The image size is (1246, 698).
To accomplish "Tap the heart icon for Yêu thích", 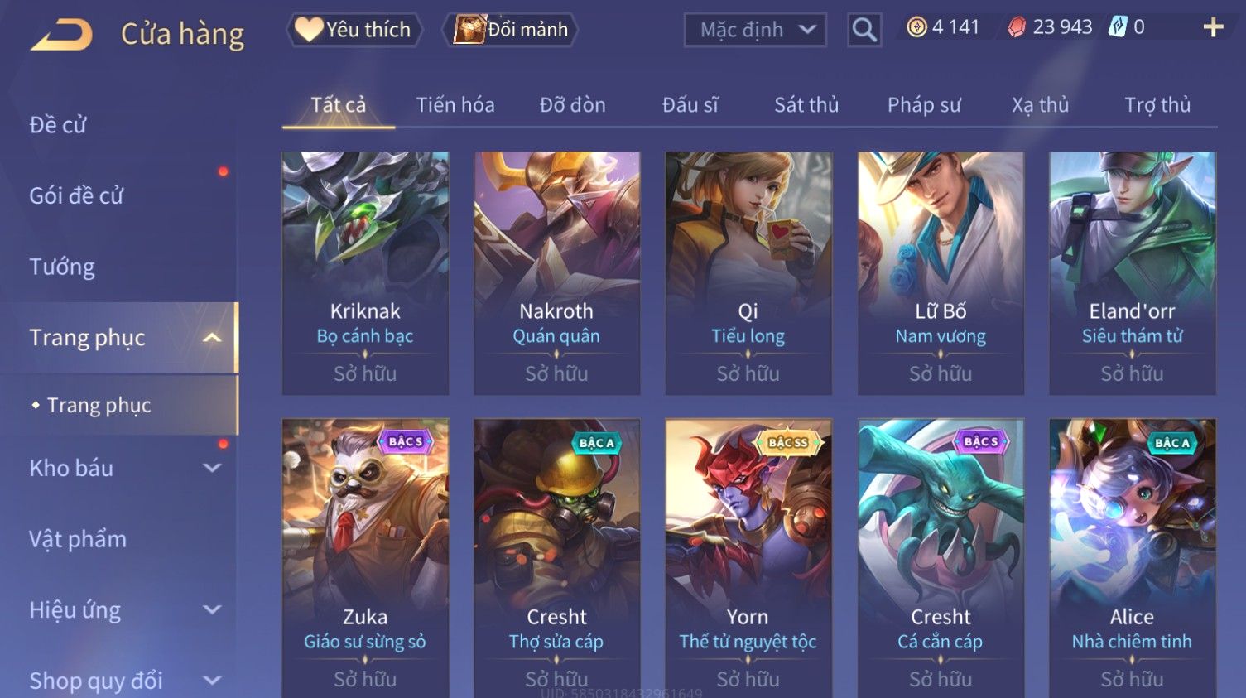I will tap(310, 29).
